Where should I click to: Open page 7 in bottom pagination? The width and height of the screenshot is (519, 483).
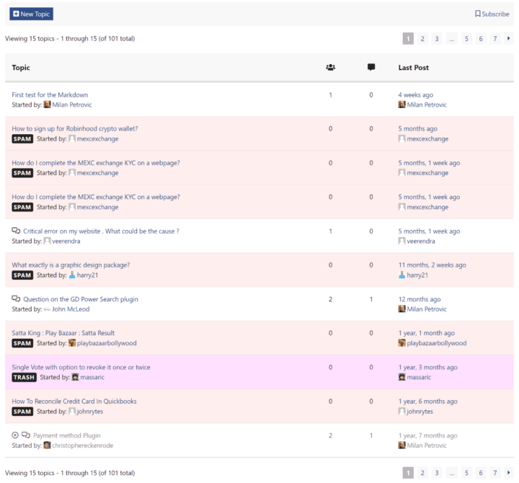click(x=494, y=473)
